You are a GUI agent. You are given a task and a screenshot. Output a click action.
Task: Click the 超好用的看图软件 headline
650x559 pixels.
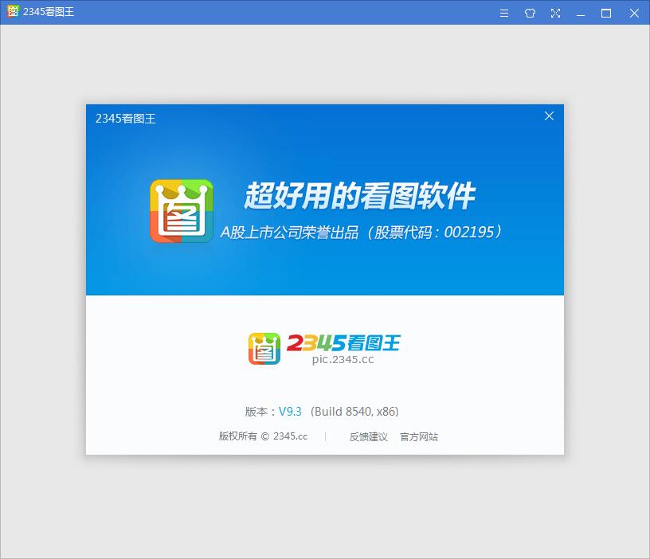(359, 196)
